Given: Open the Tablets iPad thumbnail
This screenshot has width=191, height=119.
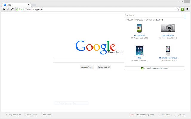Looking at the screenshot, I should click(139, 51).
